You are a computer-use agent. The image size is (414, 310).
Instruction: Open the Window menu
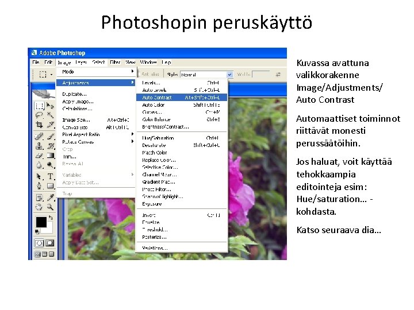click(x=148, y=62)
